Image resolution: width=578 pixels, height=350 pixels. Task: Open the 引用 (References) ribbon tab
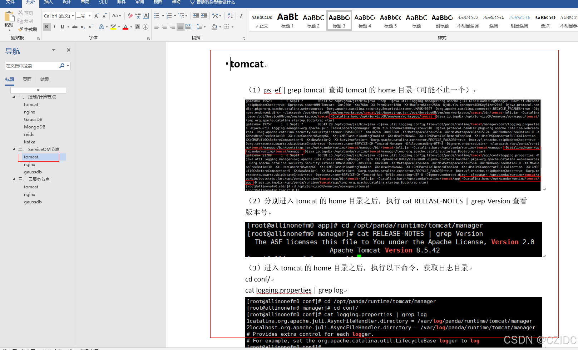[x=103, y=2]
